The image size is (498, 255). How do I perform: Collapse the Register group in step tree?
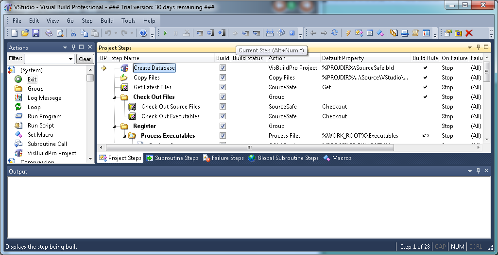[114, 127]
